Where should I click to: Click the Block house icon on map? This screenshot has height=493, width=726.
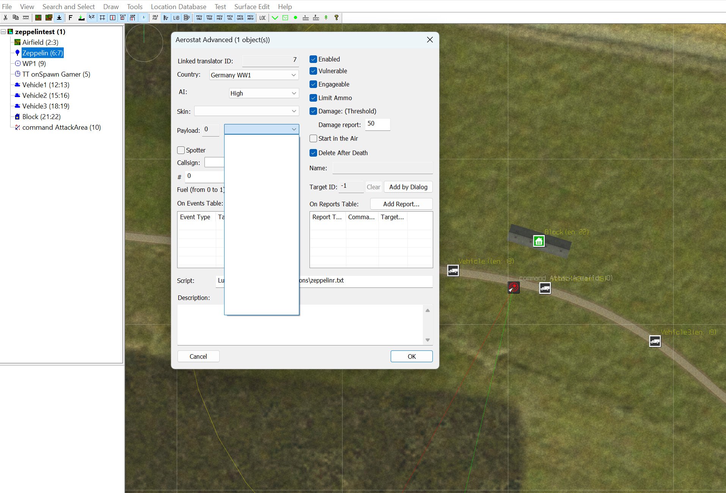[x=539, y=241]
